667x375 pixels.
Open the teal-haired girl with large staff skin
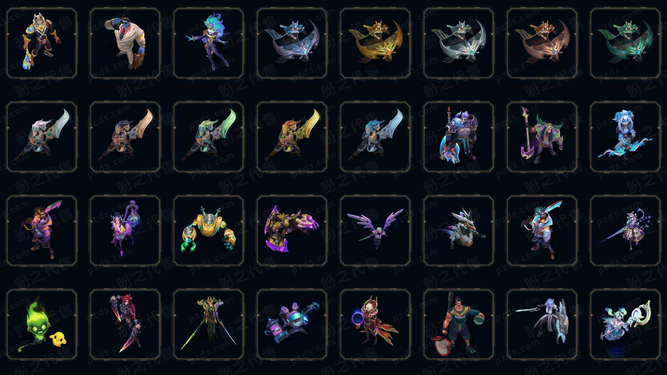coord(625,324)
